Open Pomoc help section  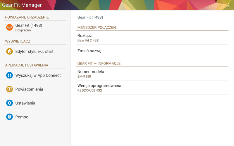pyautogui.click(x=22, y=117)
